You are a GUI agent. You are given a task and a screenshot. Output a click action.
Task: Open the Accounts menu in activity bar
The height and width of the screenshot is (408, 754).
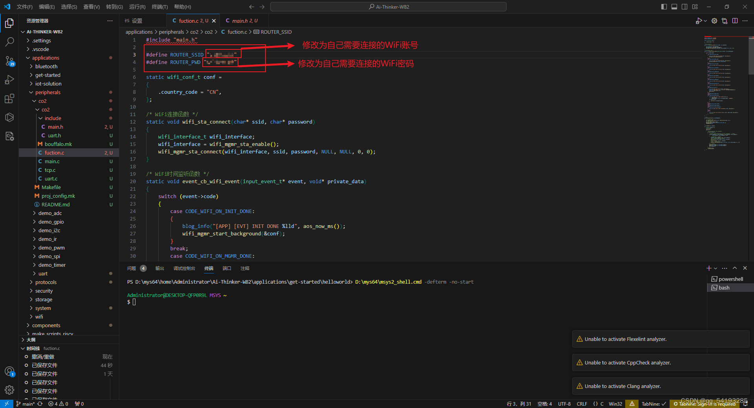pos(9,371)
